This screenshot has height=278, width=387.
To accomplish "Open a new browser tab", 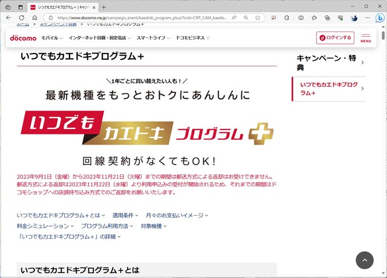I will (103, 7).
